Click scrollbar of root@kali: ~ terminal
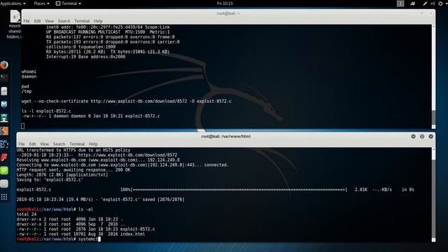Screen dimensions: 448x252 (433, 76)
